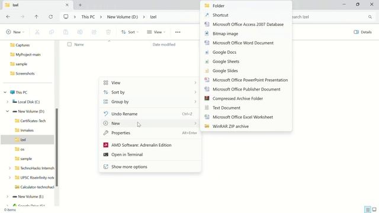Create a new Folder from submenu
Image resolution: width=379 pixels, height=213 pixels.
coord(246,6)
